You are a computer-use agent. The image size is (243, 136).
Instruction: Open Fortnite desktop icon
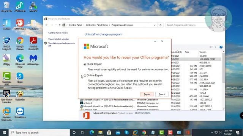(6, 24)
